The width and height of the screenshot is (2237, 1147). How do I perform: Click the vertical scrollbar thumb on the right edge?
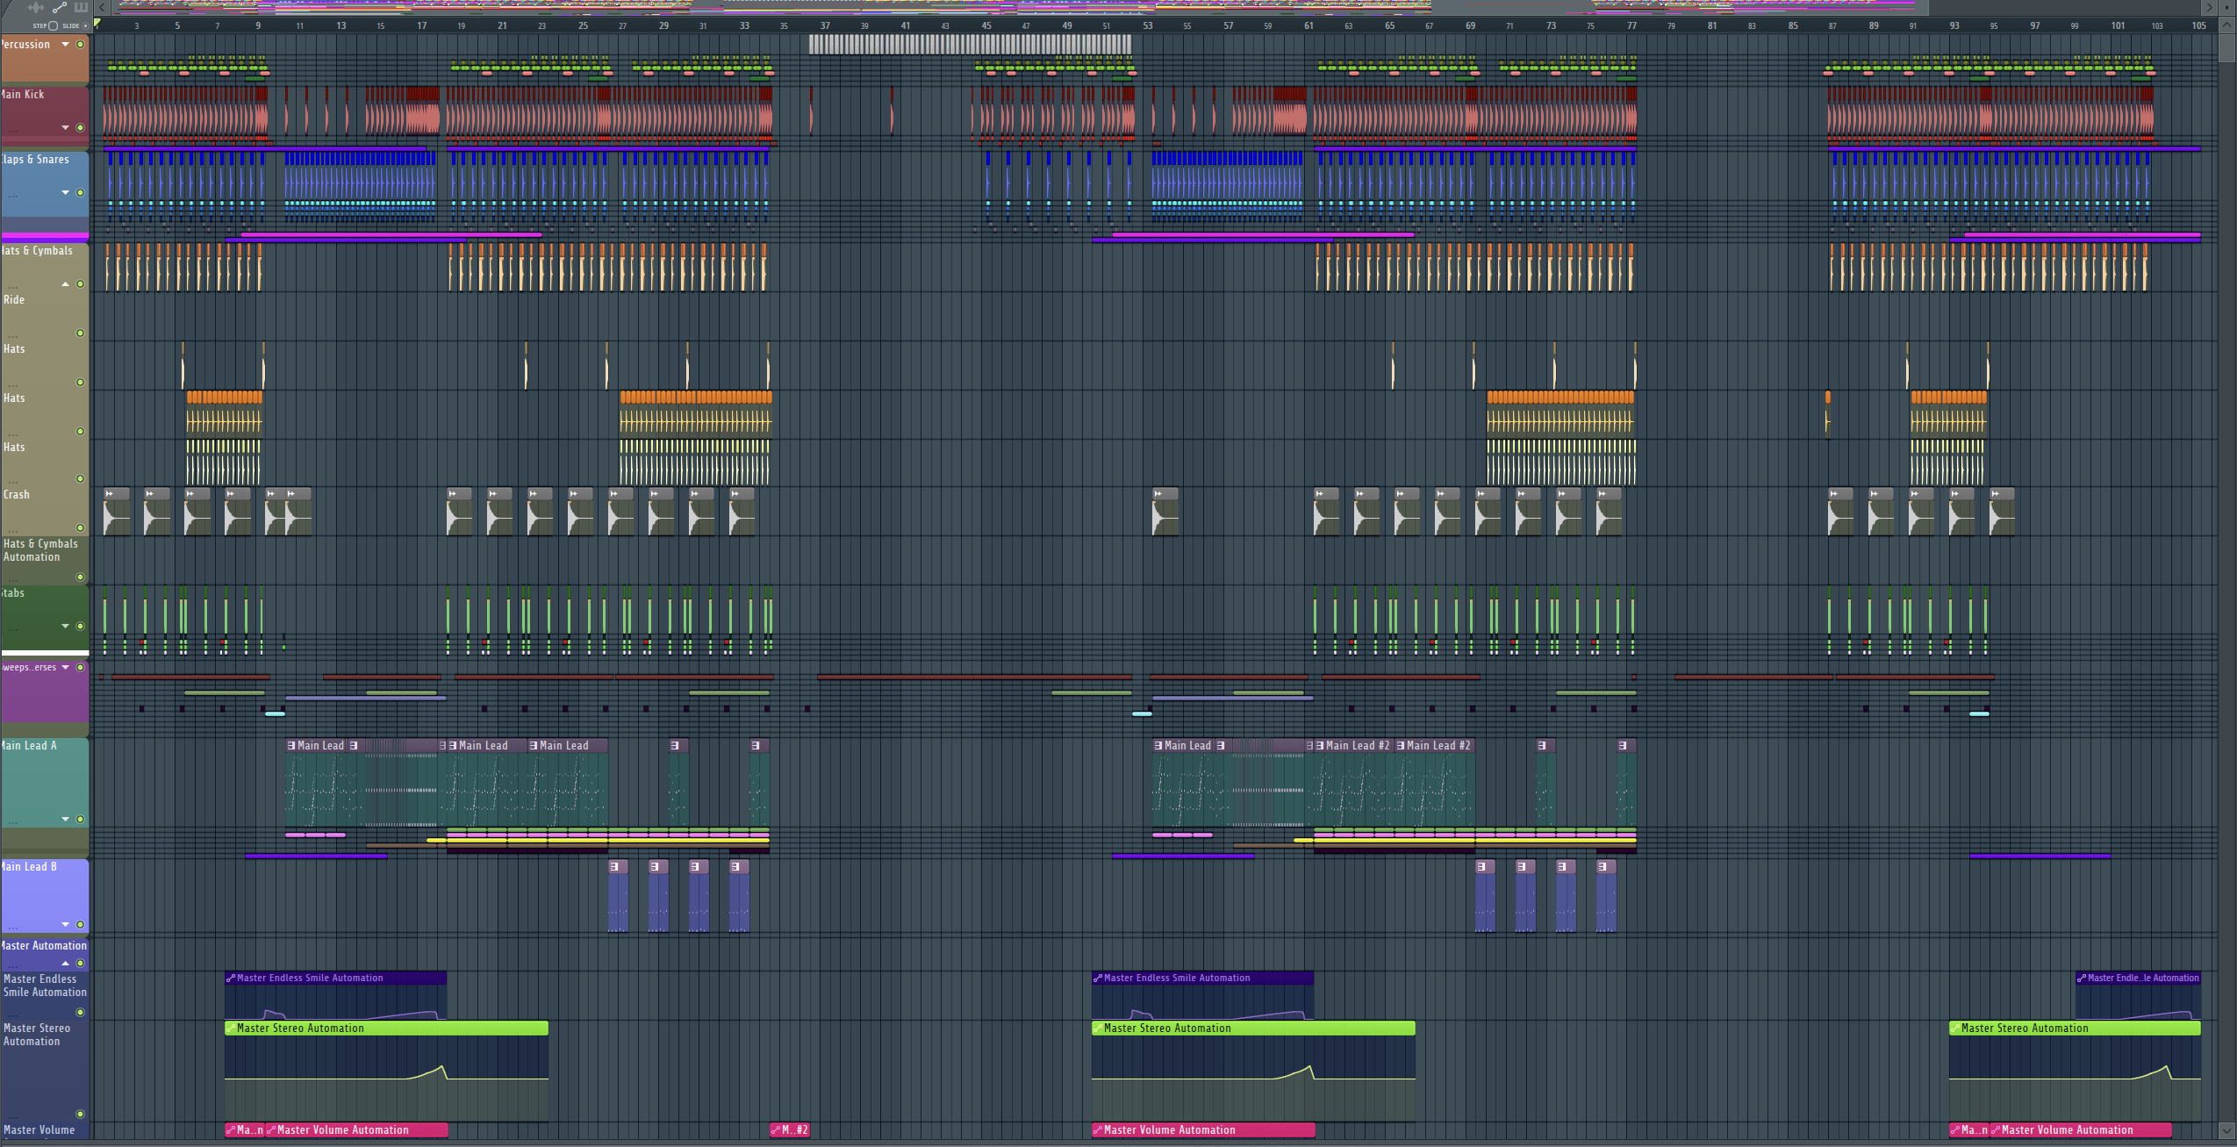point(2226,48)
